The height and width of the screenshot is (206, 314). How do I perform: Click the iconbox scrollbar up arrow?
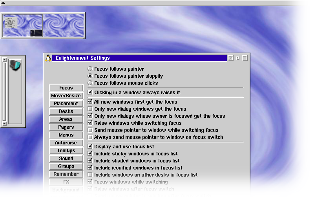click(x=4, y=60)
